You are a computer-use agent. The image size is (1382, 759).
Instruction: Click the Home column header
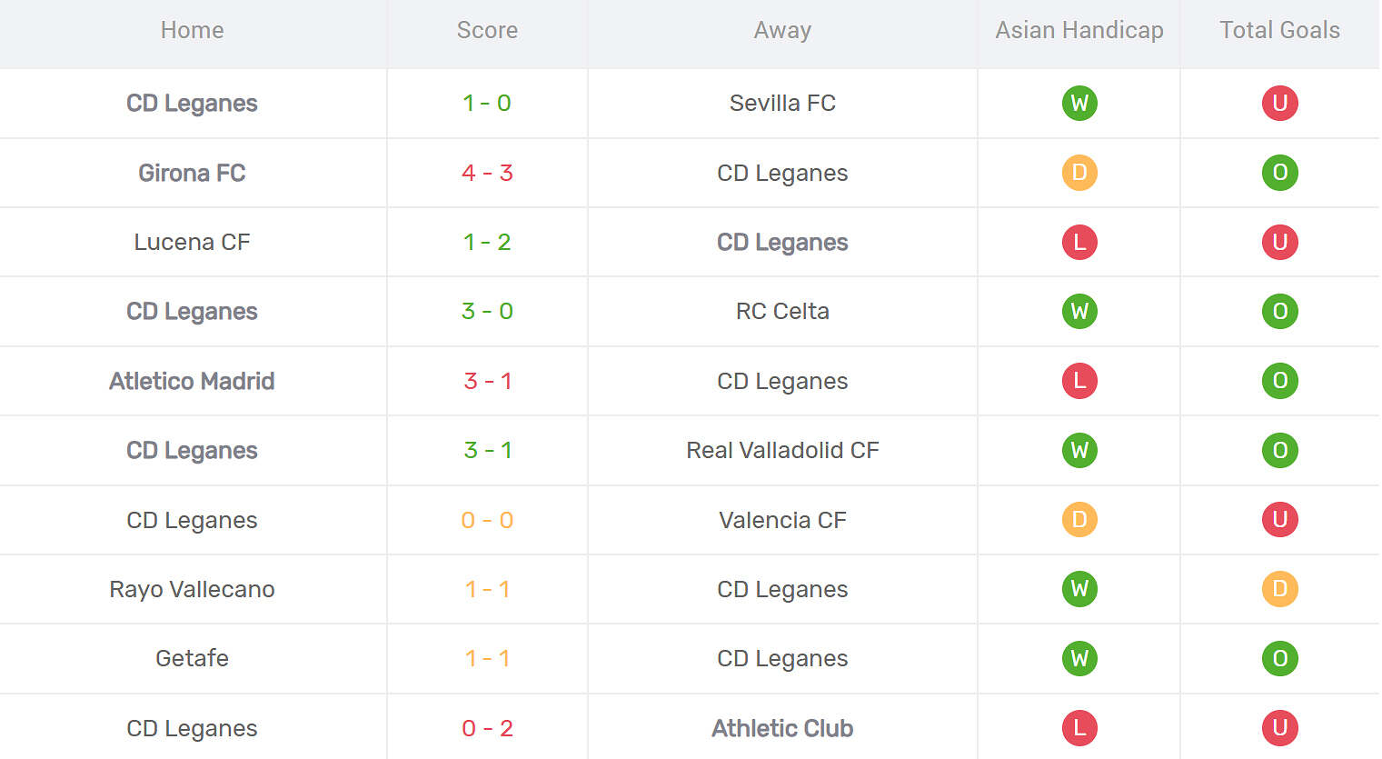point(192,30)
